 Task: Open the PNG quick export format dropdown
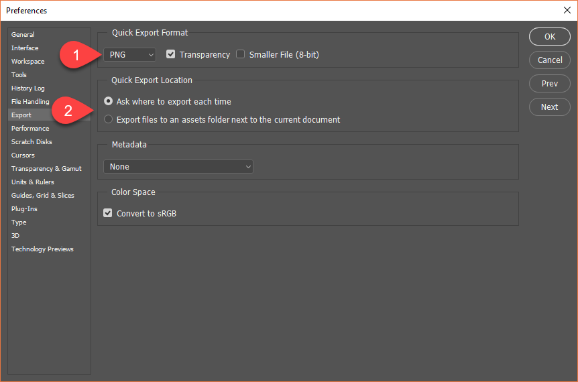130,54
